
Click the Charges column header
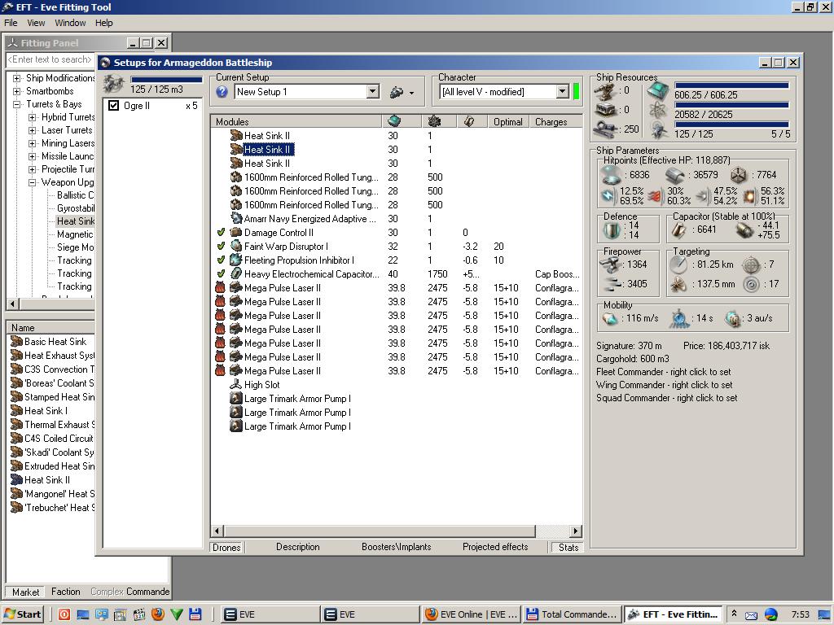(555, 122)
